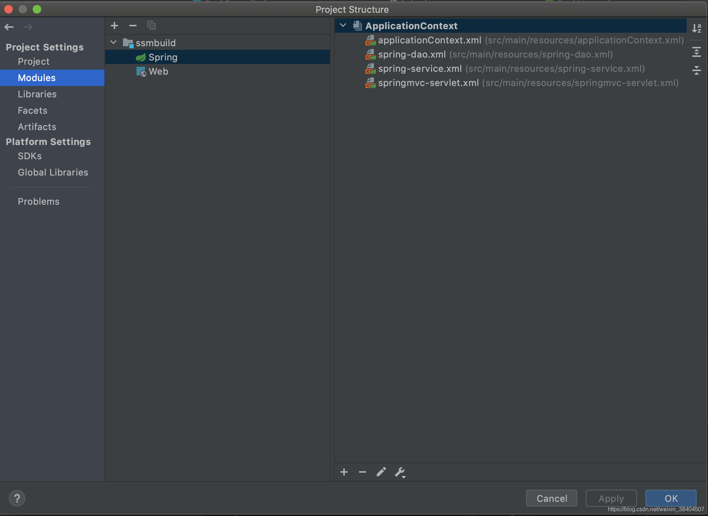708x516 pixels.
Task: Collapse the ApplicationContext node
Action: pos(343,25)
